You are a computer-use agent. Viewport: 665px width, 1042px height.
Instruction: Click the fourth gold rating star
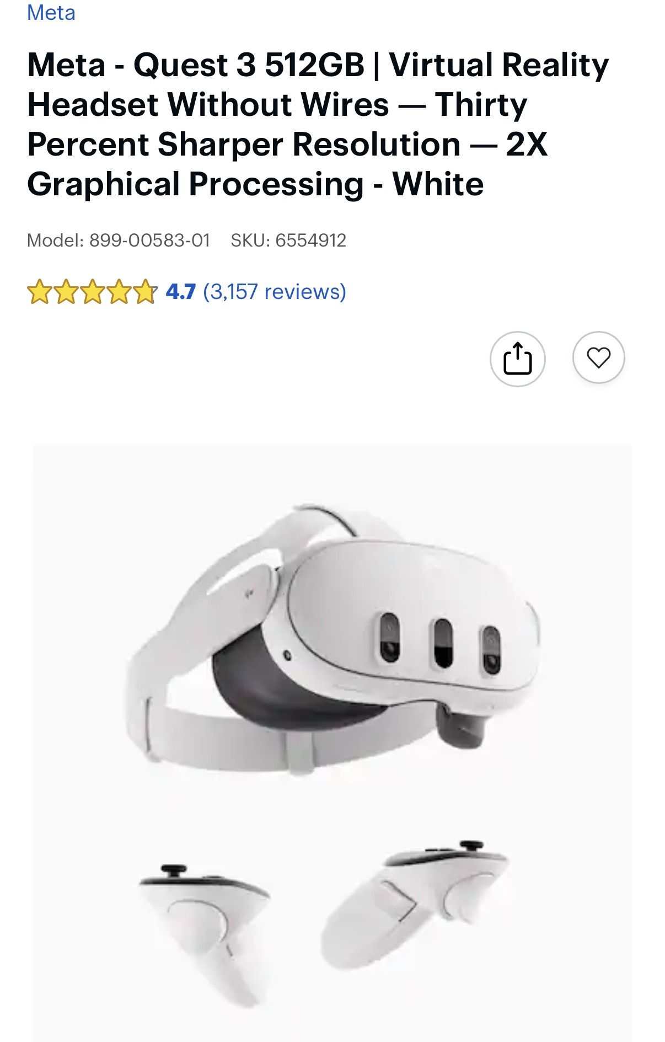coord(119,292)
